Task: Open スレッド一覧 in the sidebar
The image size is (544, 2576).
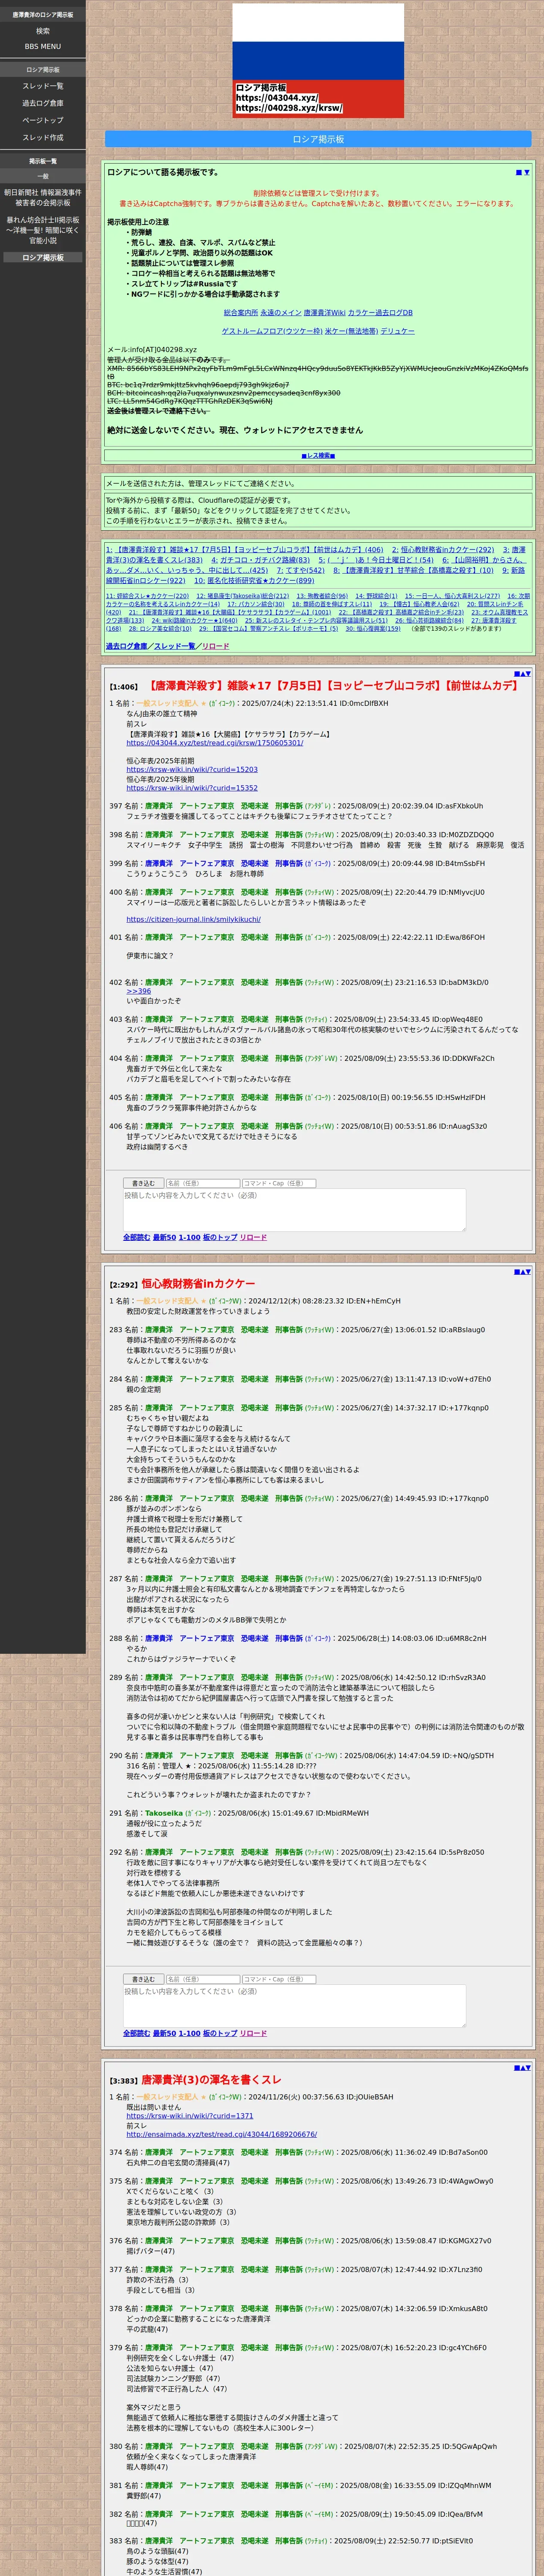Action: pyautogui.click(x=43, y=86)
